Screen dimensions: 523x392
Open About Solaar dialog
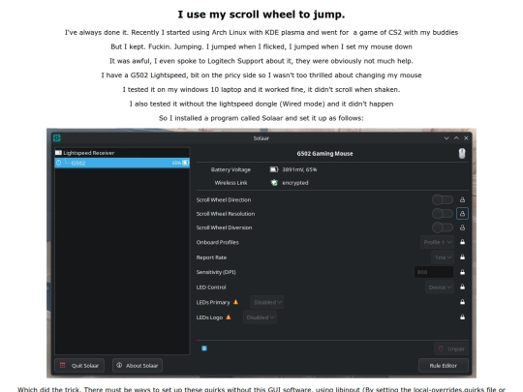(138, 365)
